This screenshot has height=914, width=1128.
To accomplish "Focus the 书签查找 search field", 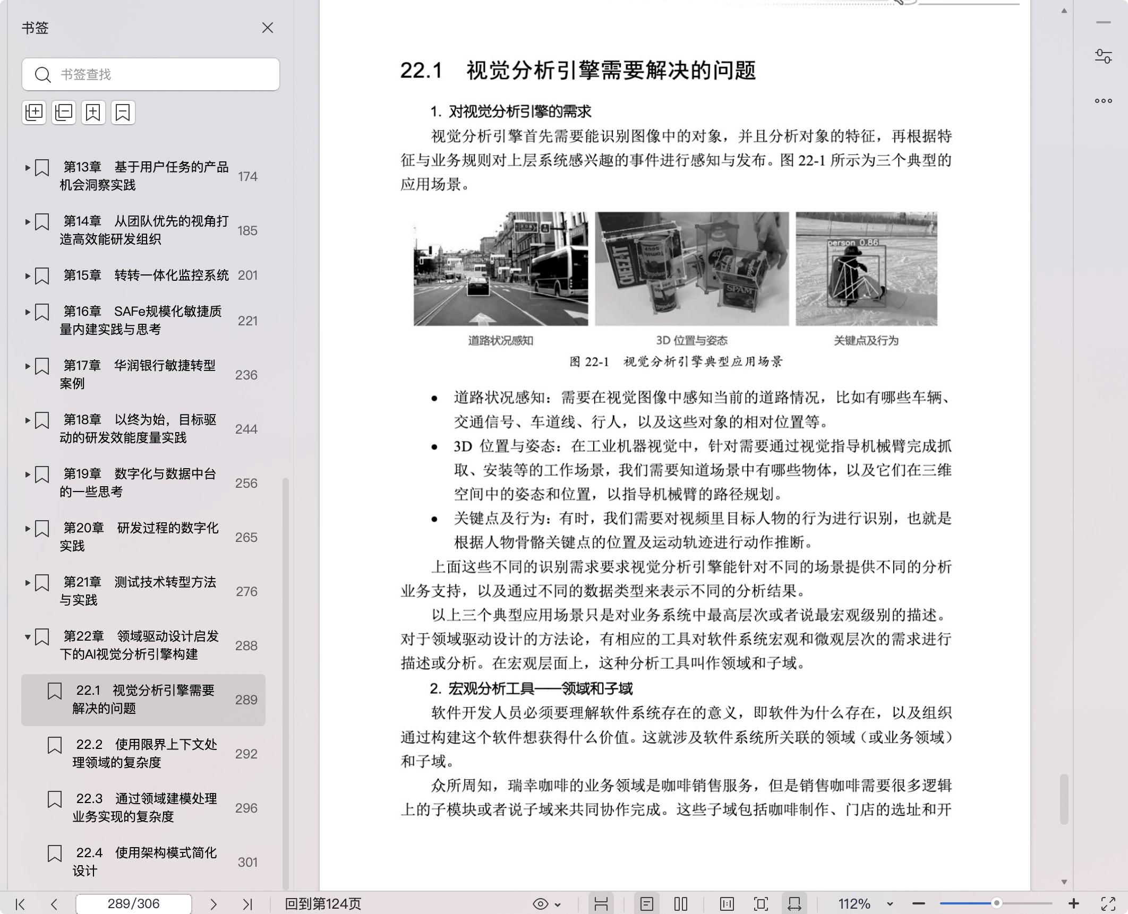I will [x=151, y=74].
